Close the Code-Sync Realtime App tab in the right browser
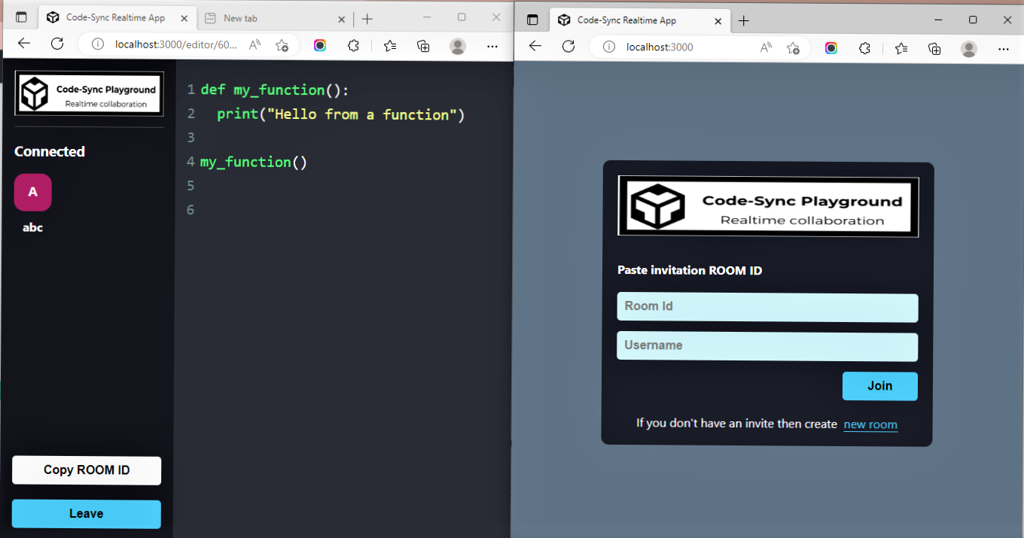Image resolution: width=1024 pixels, height=538 pixels. pyautogui.click(x=717, y=21)
